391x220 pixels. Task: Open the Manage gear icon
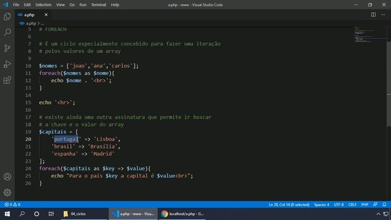point(7,193)
